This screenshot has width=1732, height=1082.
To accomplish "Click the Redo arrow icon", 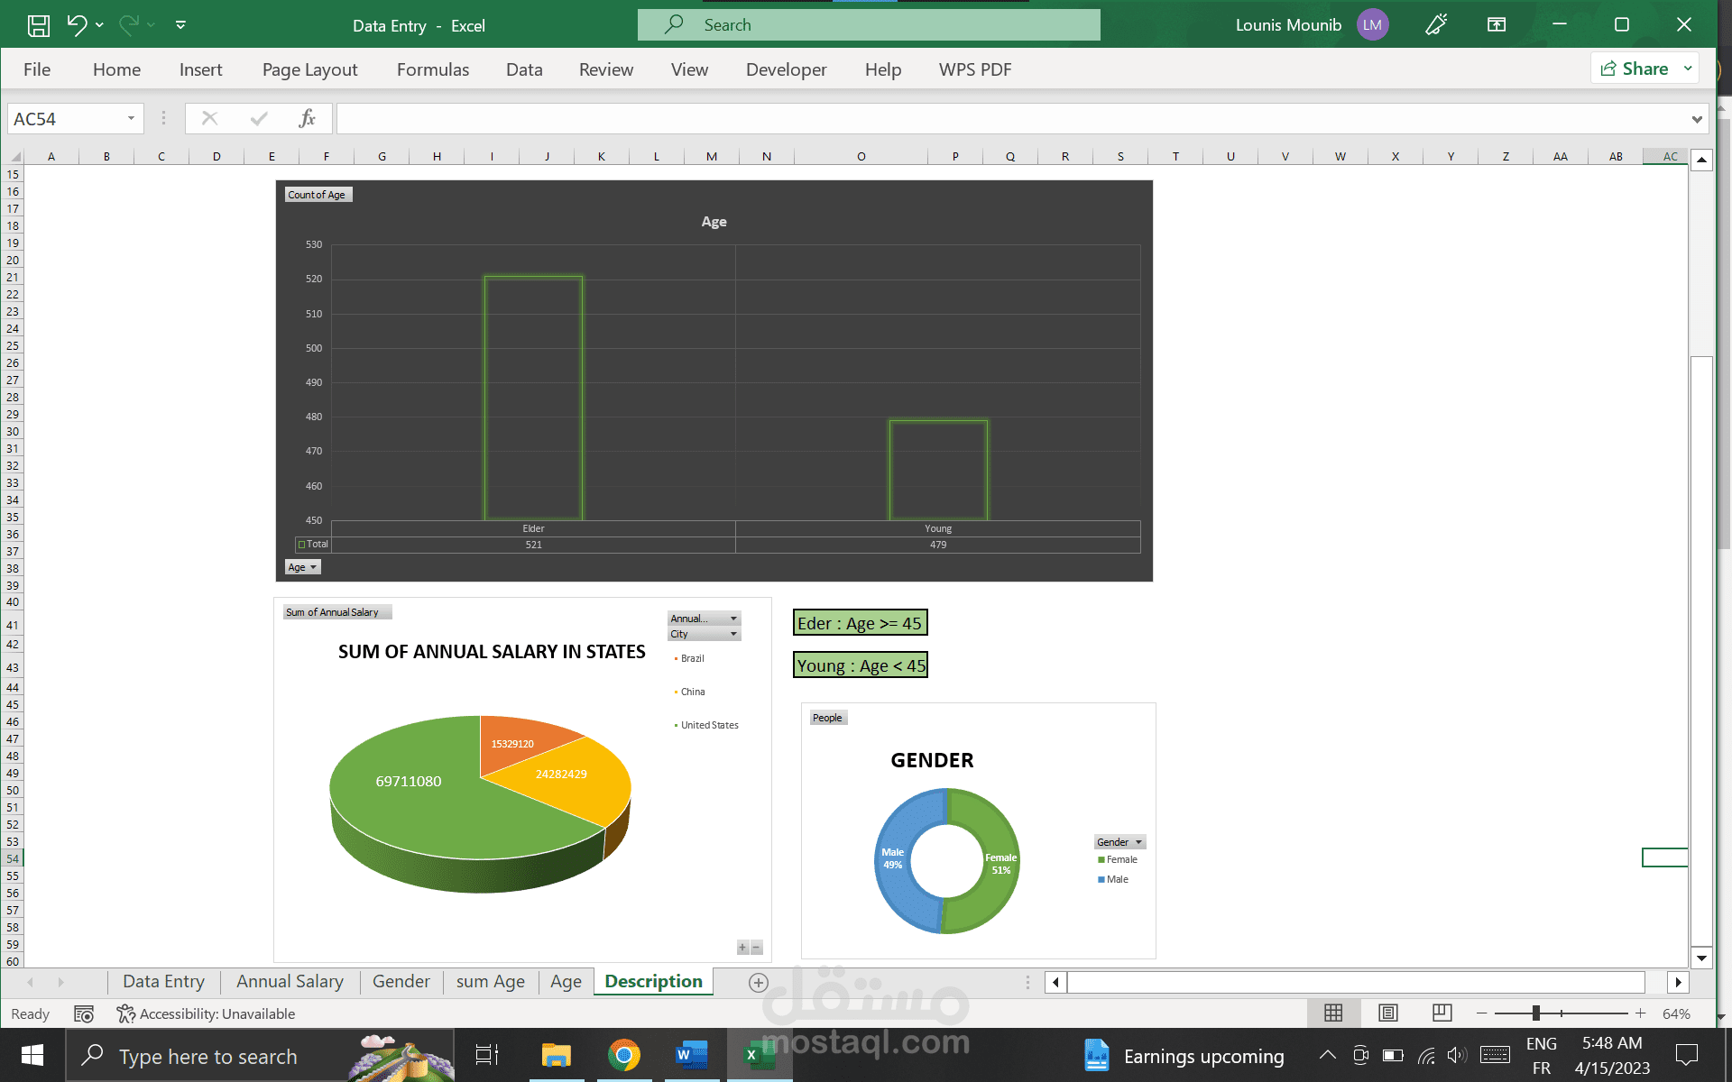I will point(129,25).
